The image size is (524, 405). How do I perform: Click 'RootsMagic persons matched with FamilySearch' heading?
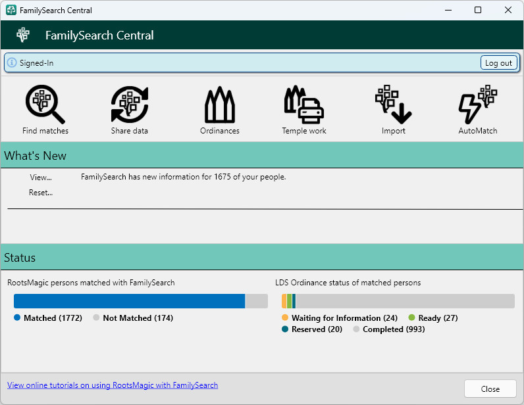point(91,283)
